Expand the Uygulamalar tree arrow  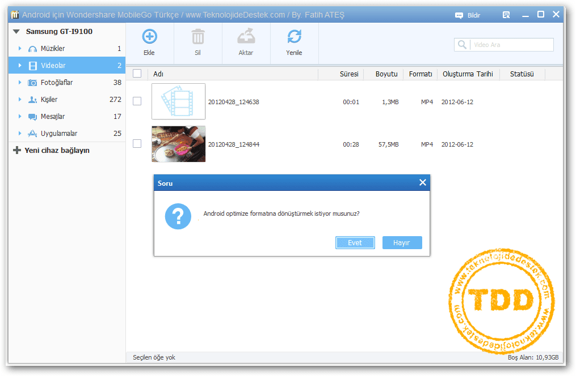click(x=20, y=134)
